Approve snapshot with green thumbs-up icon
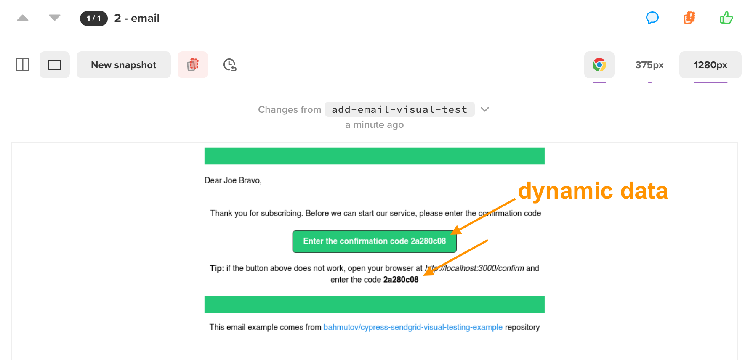745x360 pixels. (x=726, y=18)
